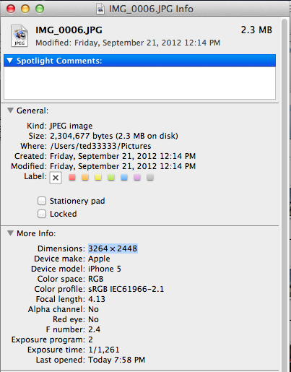Click the F number value 2.4
The width and height of the screenshot is (291, 372).
(x=94, y=329)
